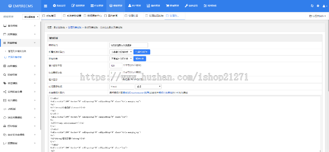329x152 pixels.
Task: Open 管理列表模板 under 列表模板
Action: 15,57
